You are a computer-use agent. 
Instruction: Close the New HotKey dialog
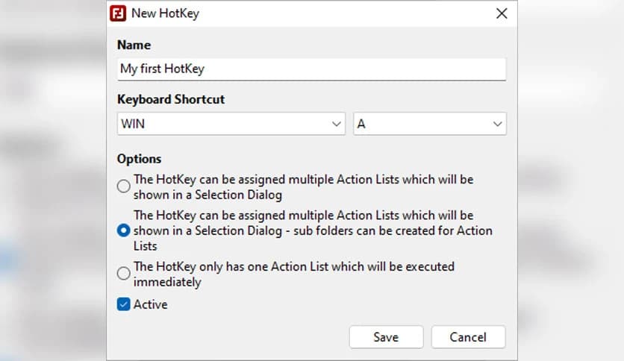(x=502, y=13)
